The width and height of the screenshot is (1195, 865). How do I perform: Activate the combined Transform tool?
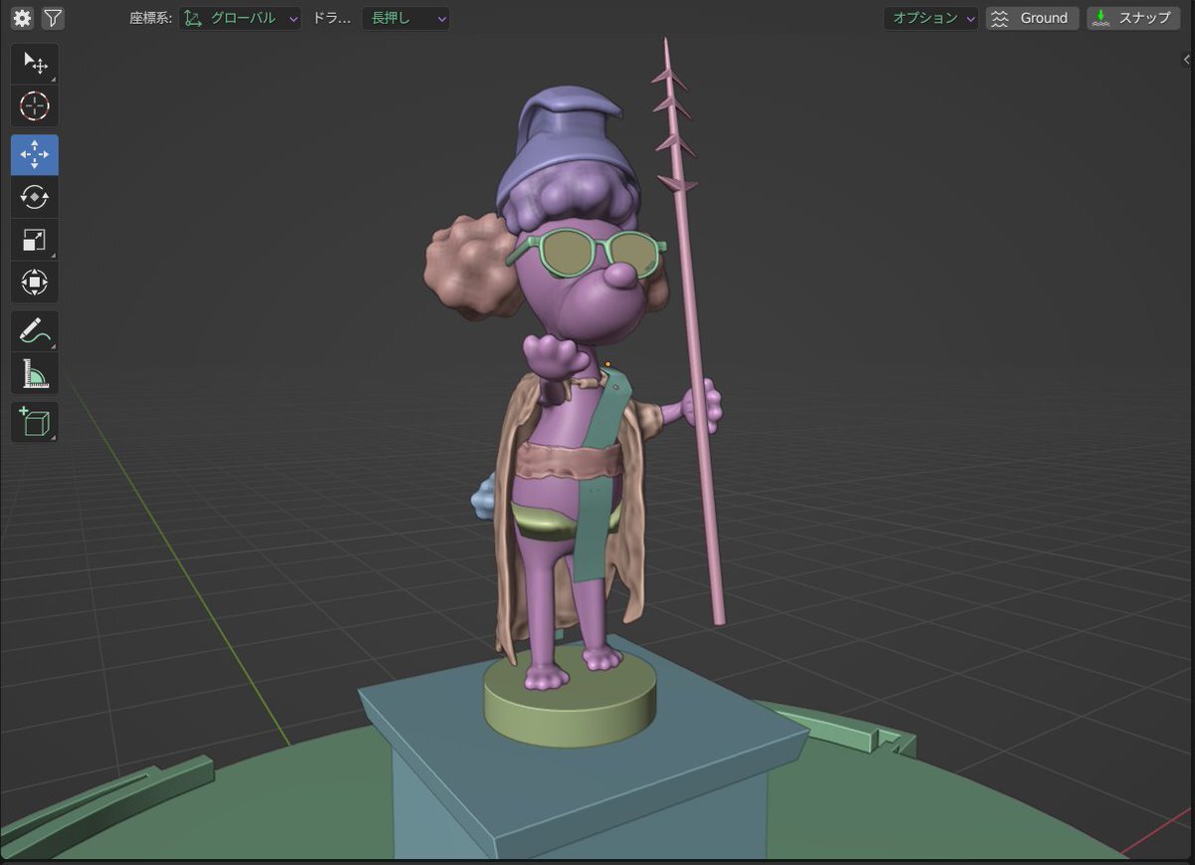pos(35,283)
